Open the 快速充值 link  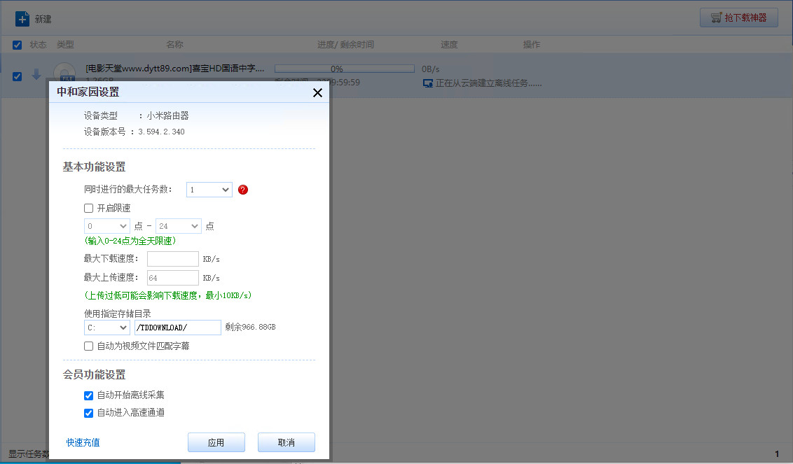[83, 442]
